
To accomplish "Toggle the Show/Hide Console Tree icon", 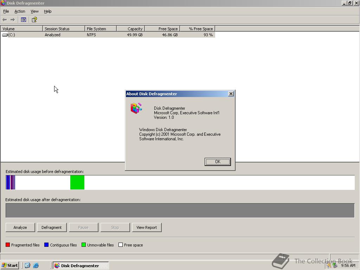I will click(x=24, y=20).
